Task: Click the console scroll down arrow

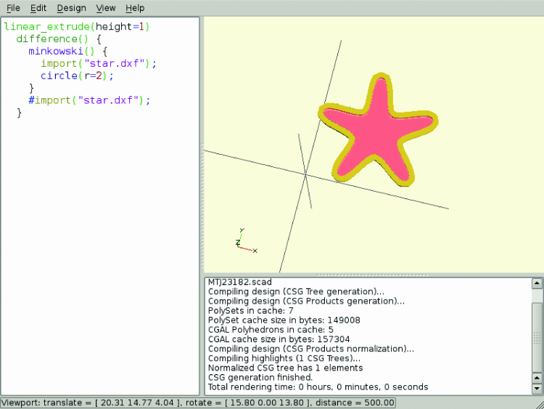Action: [537, 389]
